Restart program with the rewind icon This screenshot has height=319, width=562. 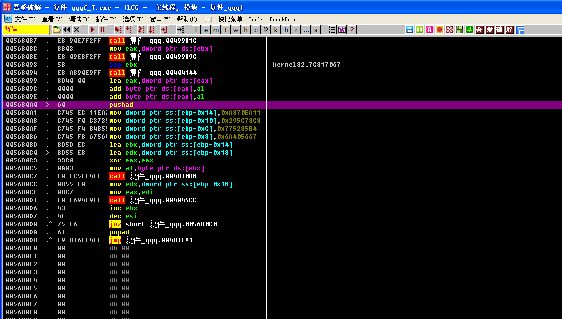tap(67, 30)
